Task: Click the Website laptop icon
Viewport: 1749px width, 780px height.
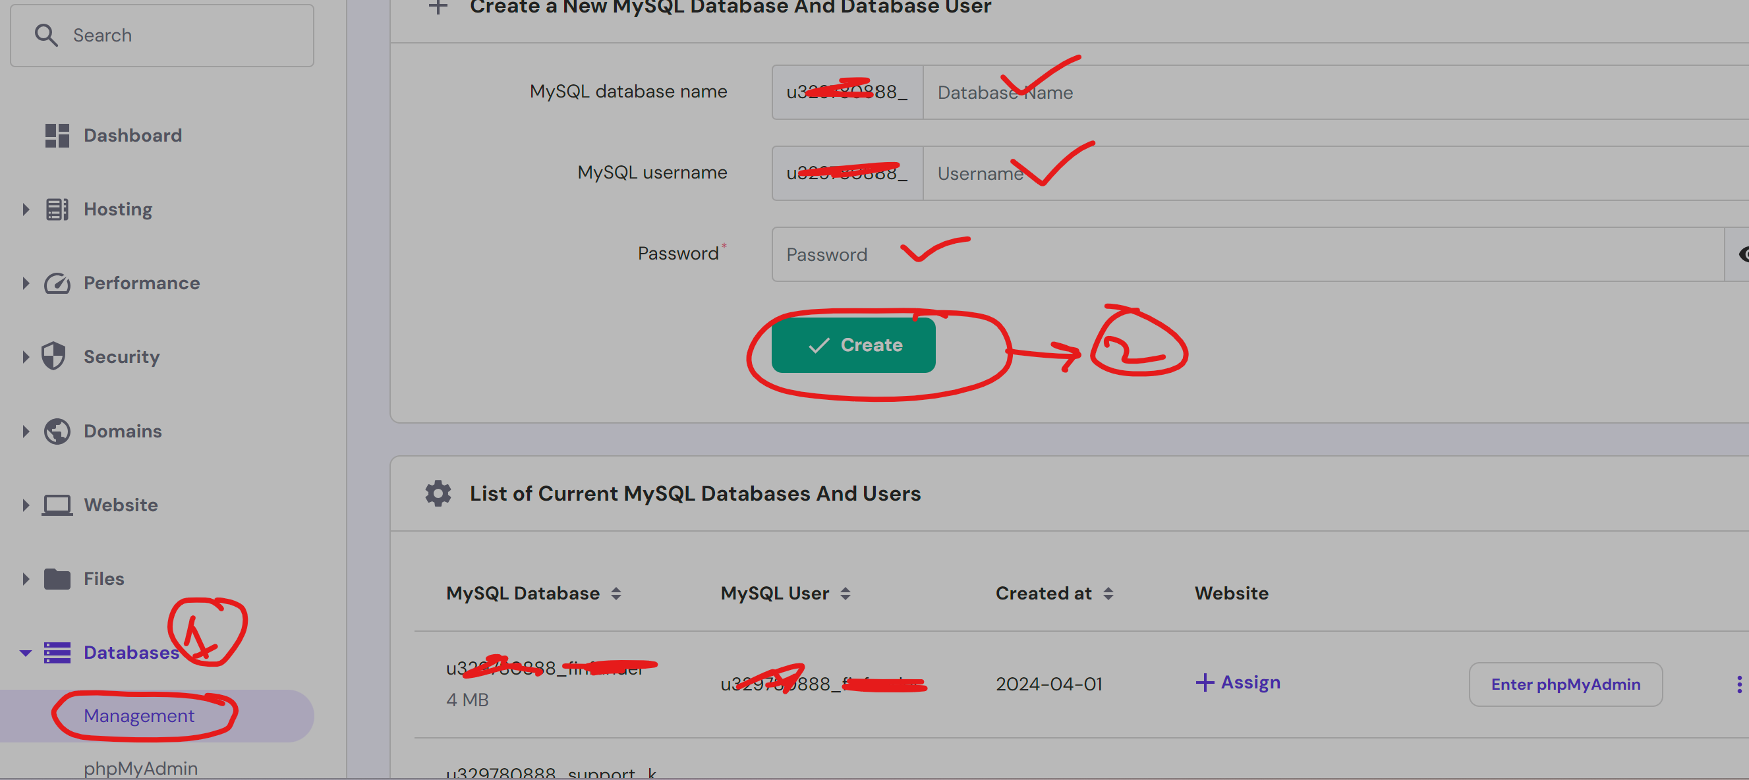Action: point(57,505)
